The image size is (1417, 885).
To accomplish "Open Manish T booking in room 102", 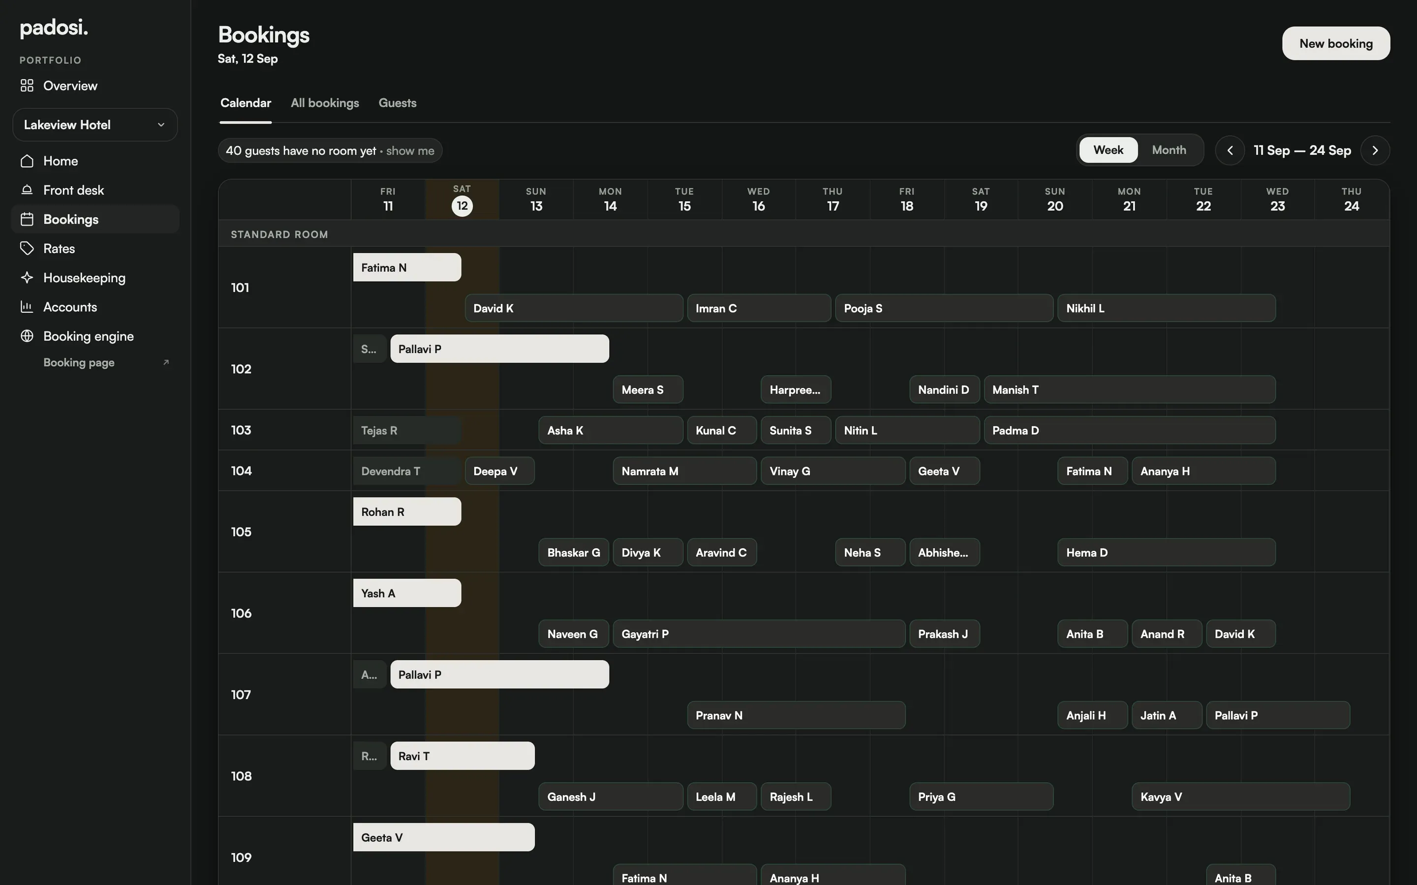I will tap(1130, 390).
